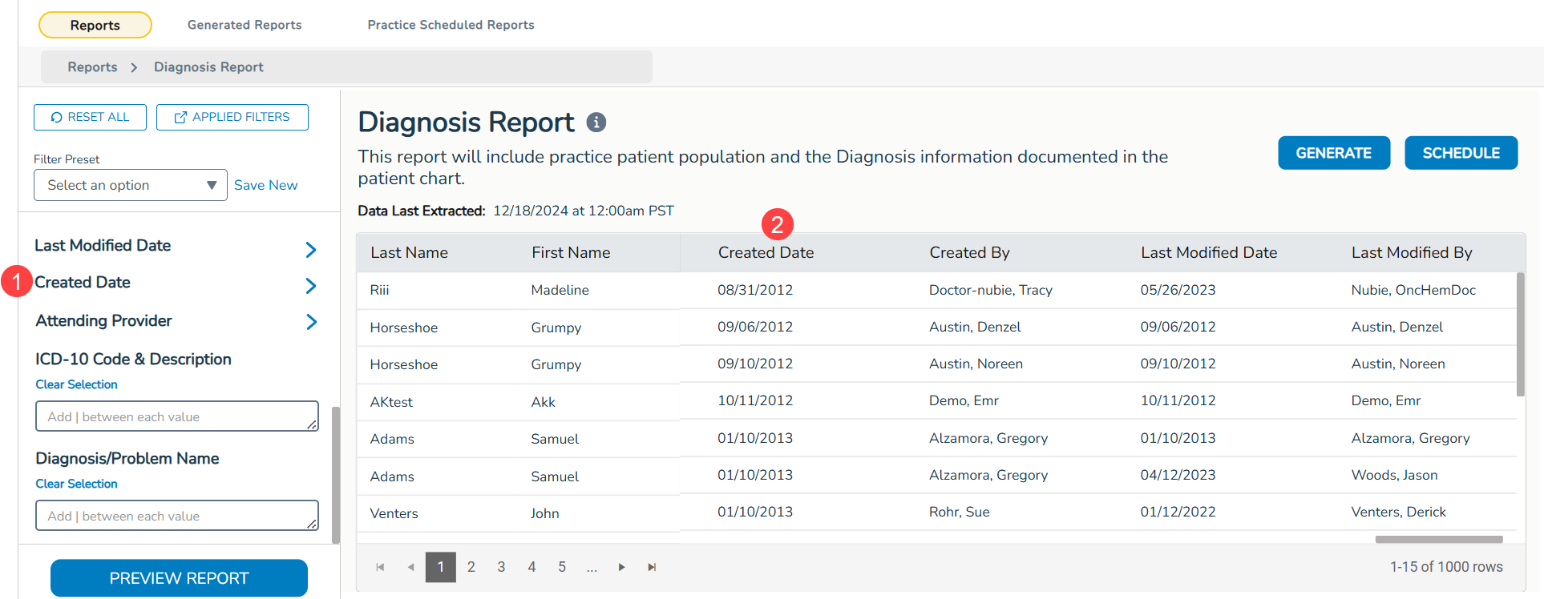Image resolution: width=1544 pixels, height=599 pixels.
Task: Open the Applied Filters popup
Action: [x=232, y=117]
